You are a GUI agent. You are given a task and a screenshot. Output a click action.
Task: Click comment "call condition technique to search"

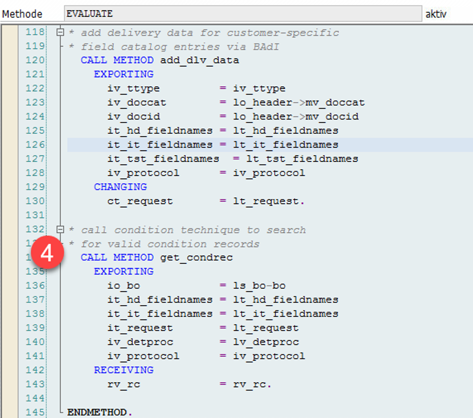pyautogui.click(x=193, y=230)
